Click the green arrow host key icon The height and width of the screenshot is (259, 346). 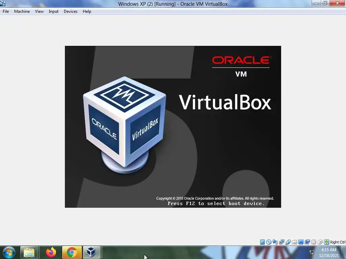pos(327,242)
